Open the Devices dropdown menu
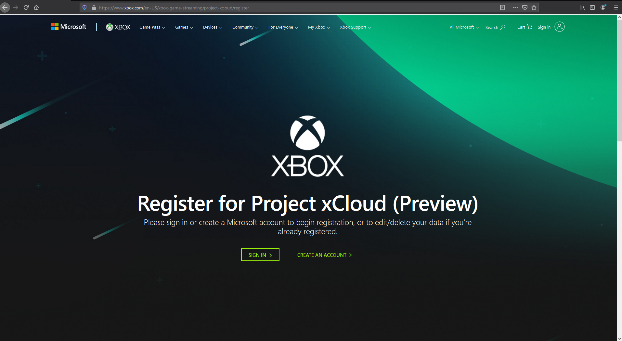The image size is (622, 341). (x=213, y=27)
